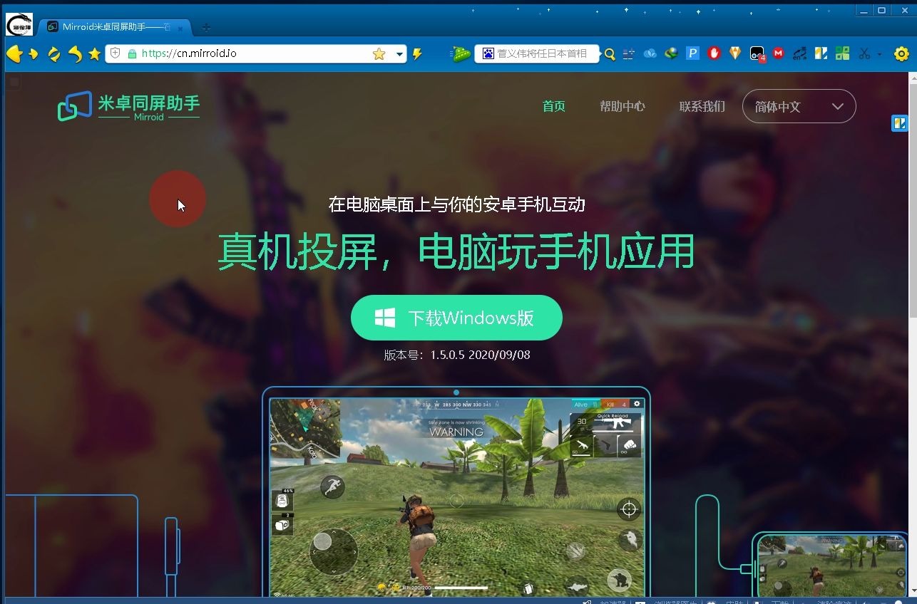Click the lightning bolt speed mode icon
This screenshot has width=917, height=604.
coord(418,53)
